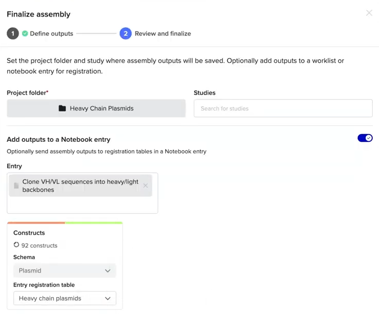Click the constructs refresh circle icon
This screenshot has width=379, height=314.
tap(16, 245)
